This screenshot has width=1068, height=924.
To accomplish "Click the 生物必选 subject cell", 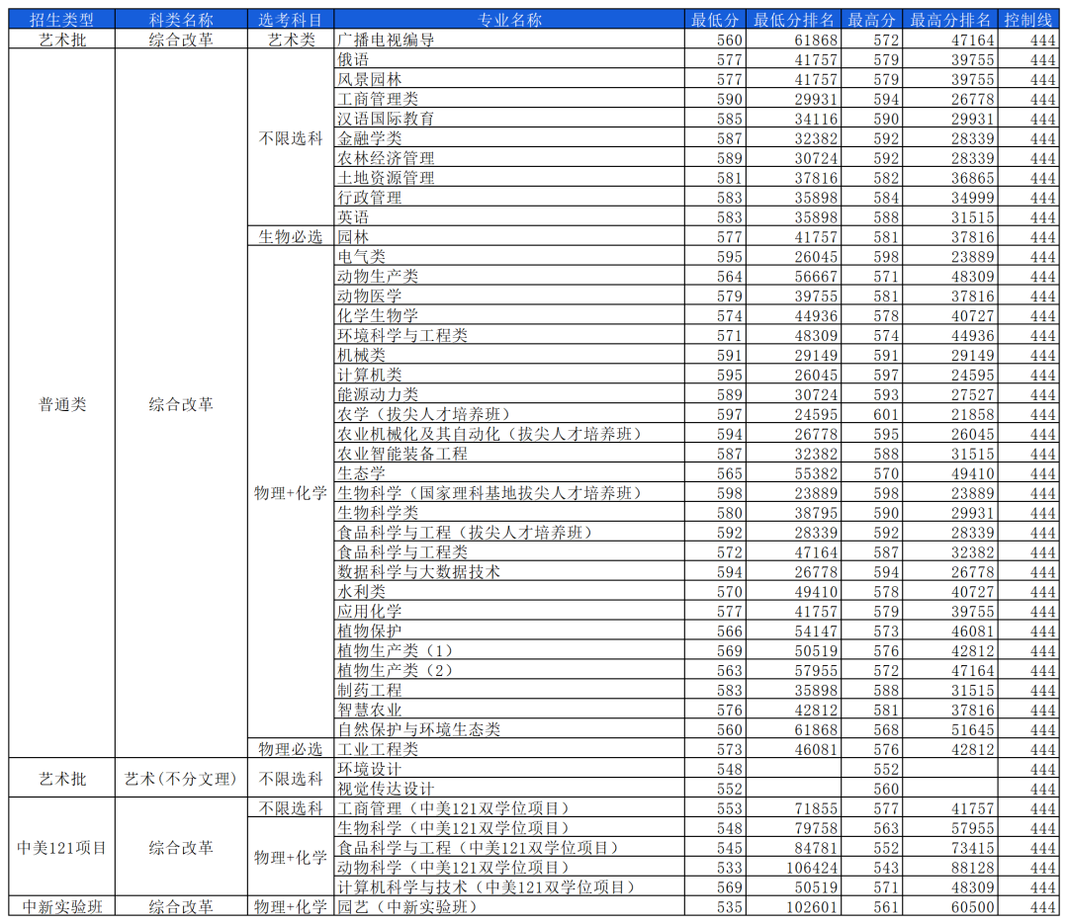I will coord(291,237).
